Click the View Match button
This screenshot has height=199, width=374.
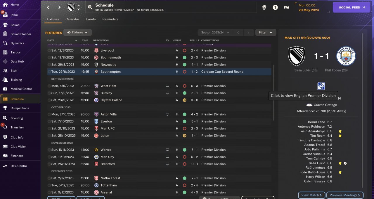tap(311, 195)
